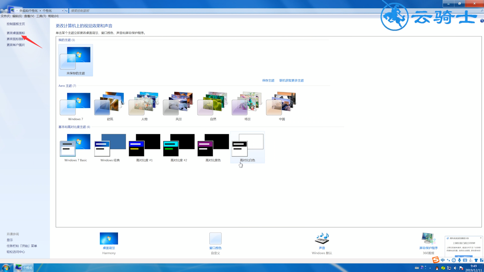Open 屏幕保护程序 screen saver icon
484x272 pixels.
pyautogui.click(x=428, y=238)
